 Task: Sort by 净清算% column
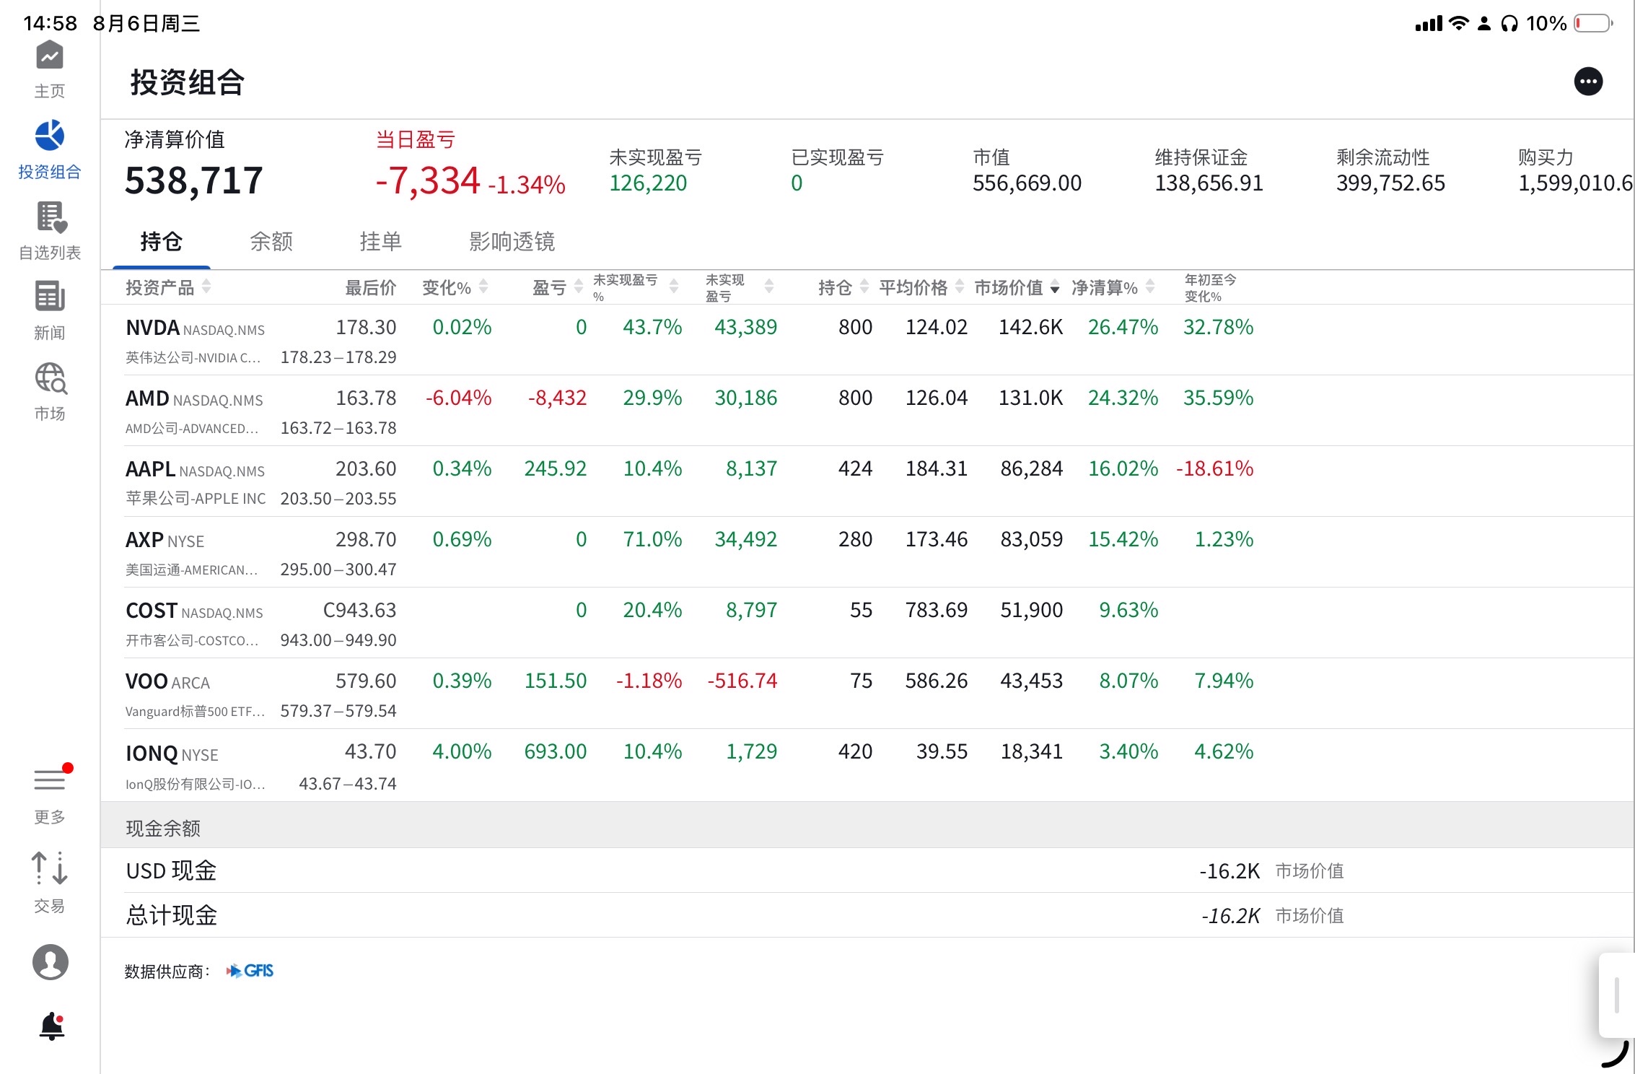(1113, 287)
